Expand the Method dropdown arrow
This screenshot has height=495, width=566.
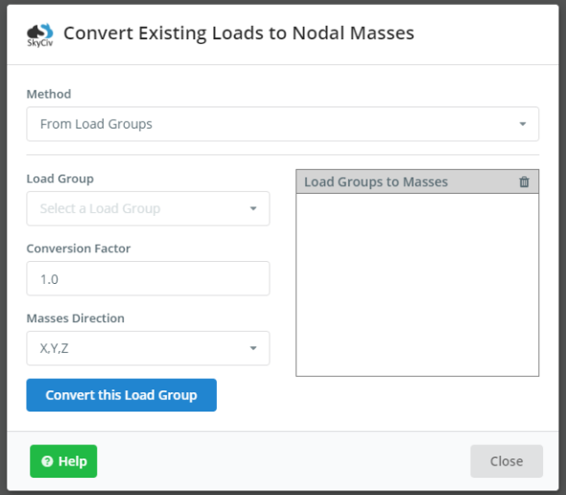(522, 124)
